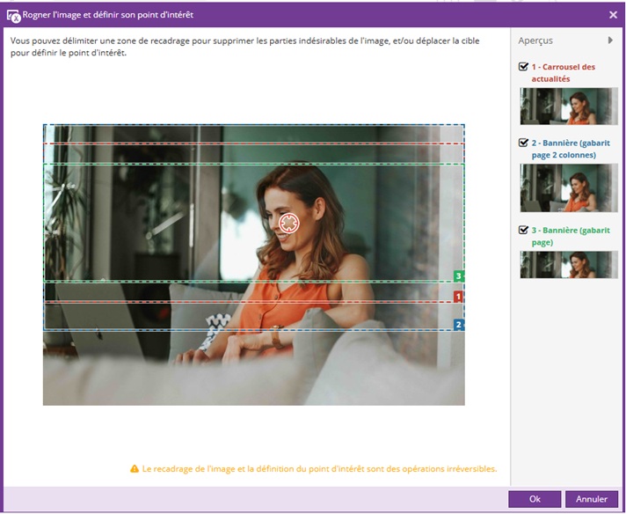Uncheck '2 - Bannière (gabarit page 2 colonnes)' checkbox
This screenshot has width=626, height=514.
pyautogui.click(x=523, y=143)
